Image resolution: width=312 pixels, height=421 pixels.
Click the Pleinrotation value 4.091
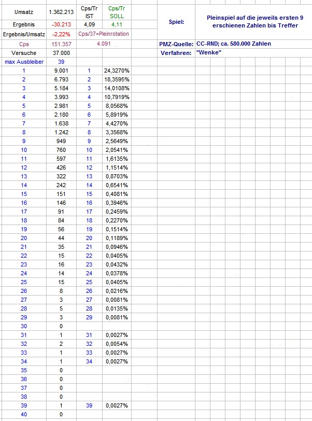(x=104, y=44)
